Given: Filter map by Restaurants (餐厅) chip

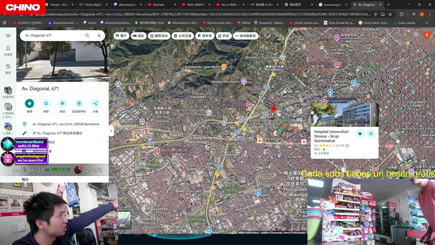Looking at the screenshot, I should point(121,36).
